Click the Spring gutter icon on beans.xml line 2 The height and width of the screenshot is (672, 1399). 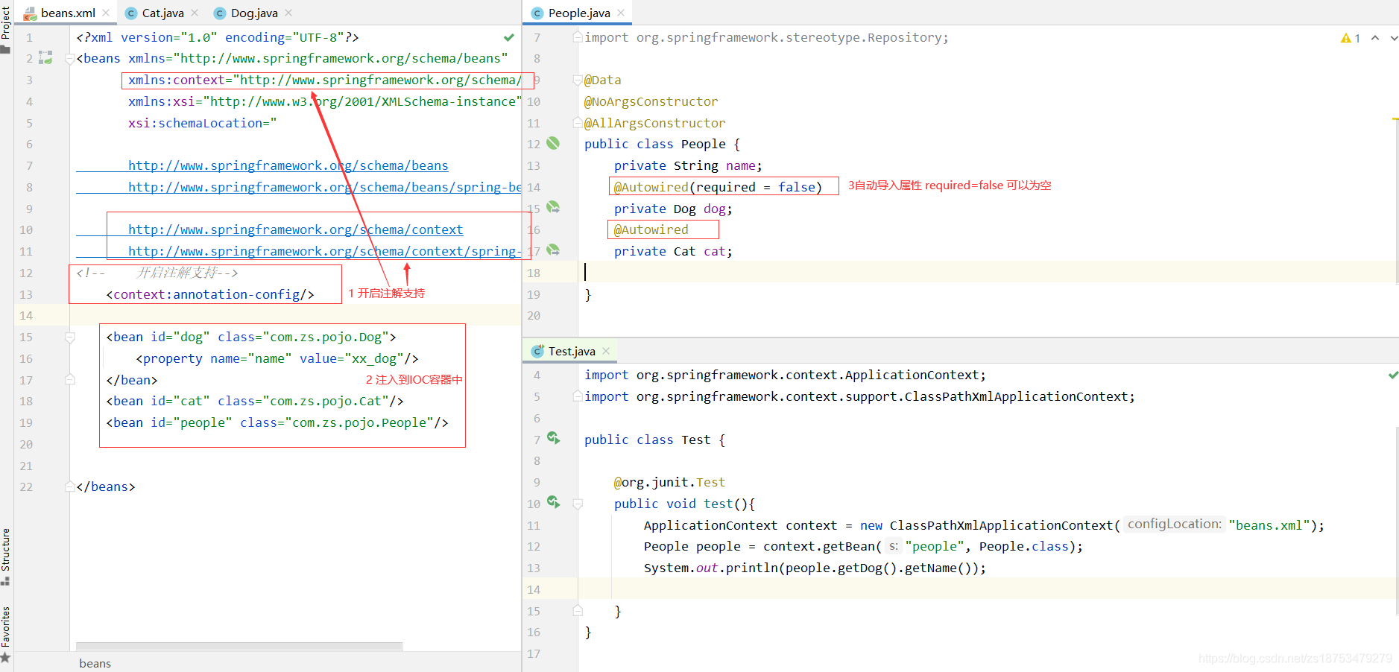[x=45, y=57]
